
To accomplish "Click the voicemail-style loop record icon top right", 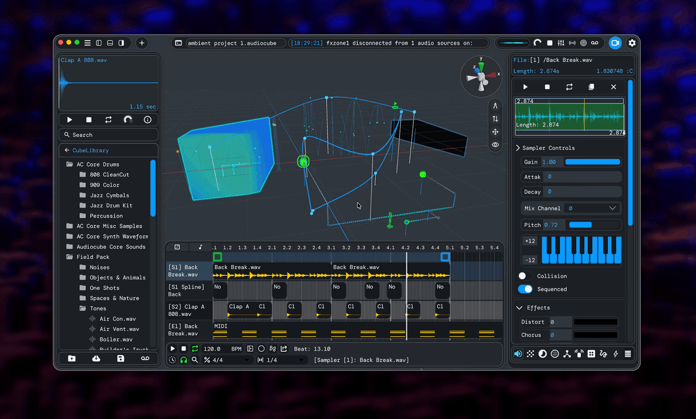I will (595, 43).
